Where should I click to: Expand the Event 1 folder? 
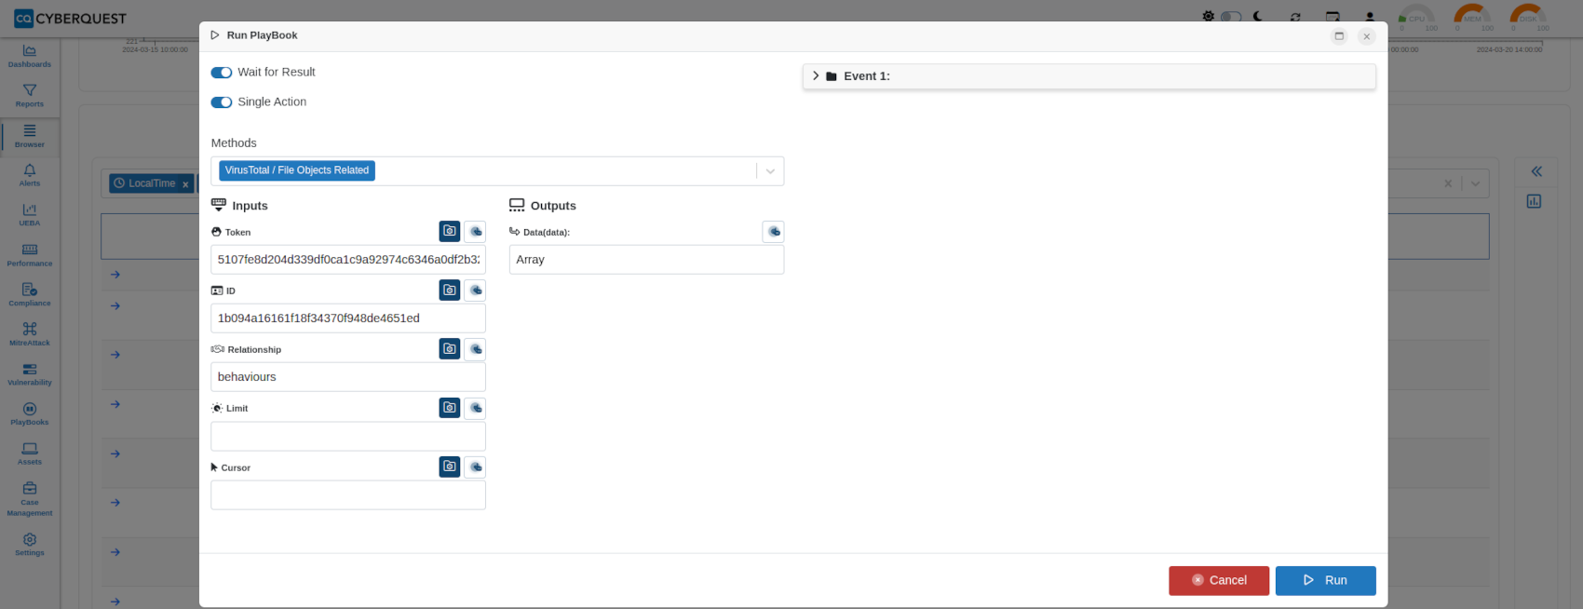tap(816, 76)
